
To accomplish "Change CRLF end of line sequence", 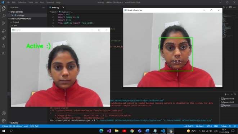I will pos(216,126).
